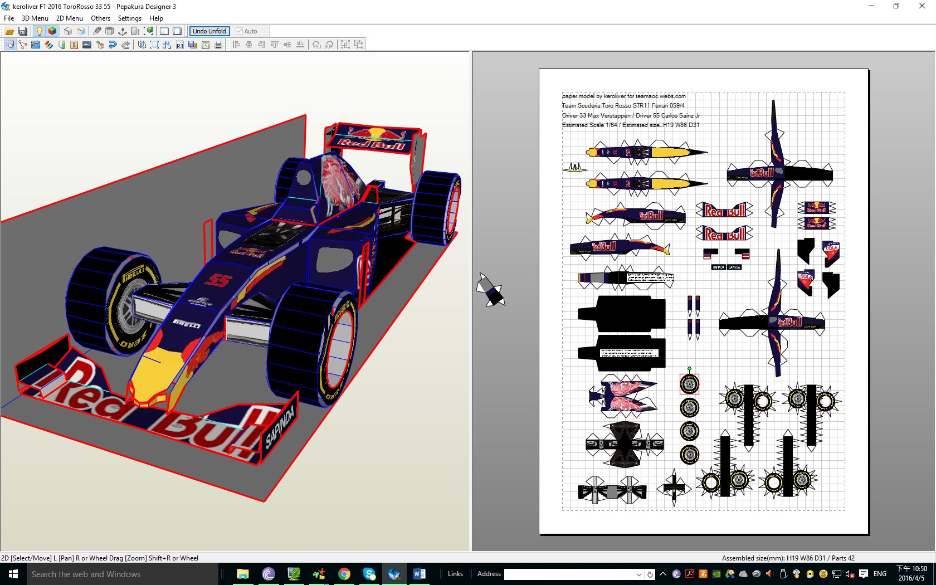Click the text tool 'T' icon
The image size is (936, 585).
click(x=74, y=45)
